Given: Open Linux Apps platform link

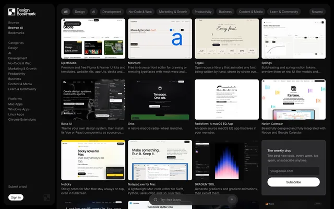Looking at the screenshot, I should pyautogui.click(x=16, y=114).
